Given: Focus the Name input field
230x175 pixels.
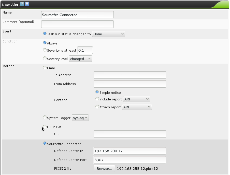Looking at the screenshot, I should pos(77,15).
